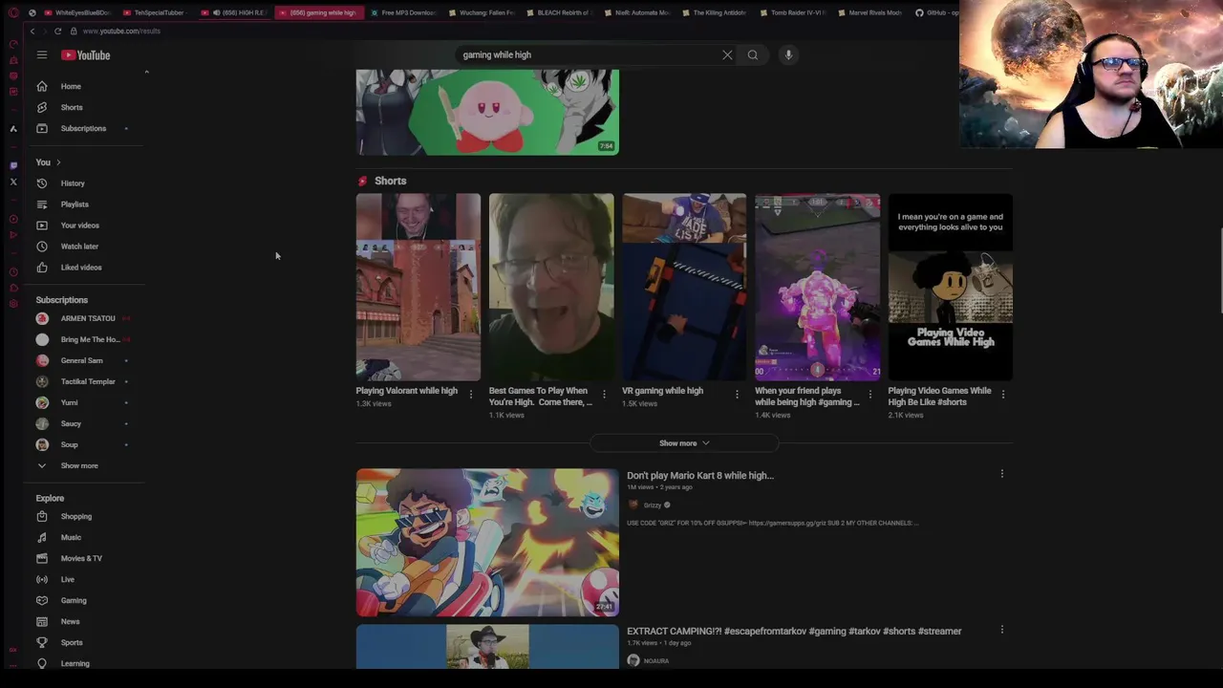This screenshot has height=688, width=1223.
Task: Reload the page in browser
Action: pyautogui.click(x=57, y=31)
